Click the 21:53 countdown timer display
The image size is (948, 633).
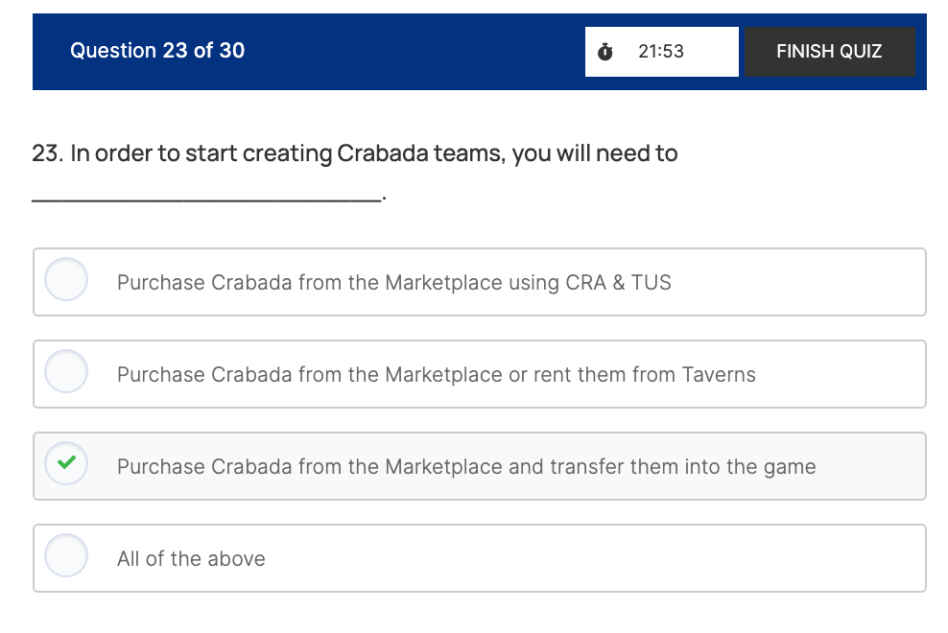pos(661,52)
